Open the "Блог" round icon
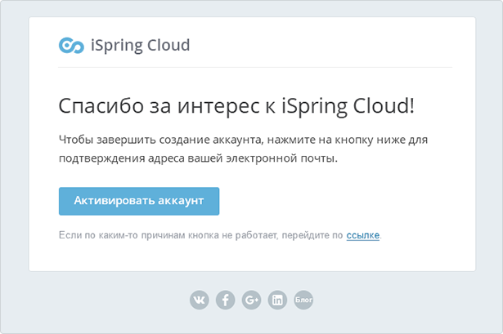Screen dimensions: 503x334 [303, 300]
